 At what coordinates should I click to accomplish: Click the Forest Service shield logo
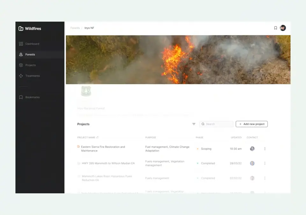86,91
